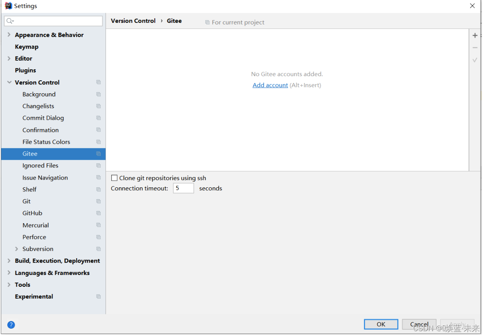
Task: Click project-level icon beside GitHub row
Action: click(99, 213)
